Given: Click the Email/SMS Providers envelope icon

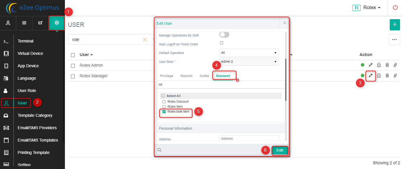Looking at the screenshot, I should [x=6, y=128].
